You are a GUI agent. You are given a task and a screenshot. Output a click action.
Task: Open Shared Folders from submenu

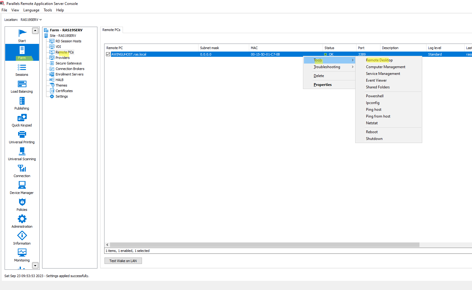pos(388,87)
